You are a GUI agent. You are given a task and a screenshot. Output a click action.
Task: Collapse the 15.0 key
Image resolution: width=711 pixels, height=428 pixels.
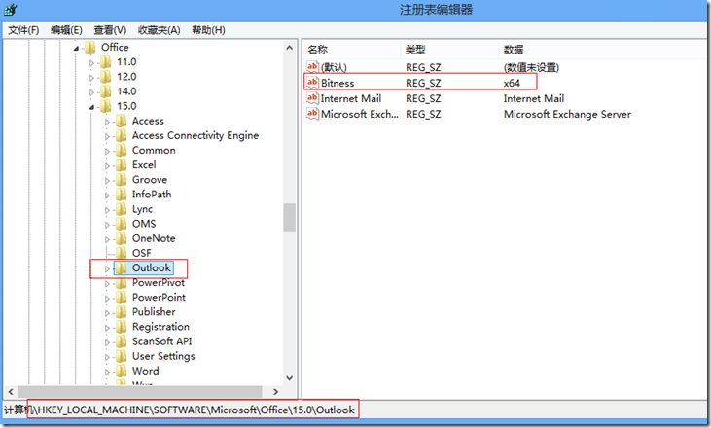91,107
